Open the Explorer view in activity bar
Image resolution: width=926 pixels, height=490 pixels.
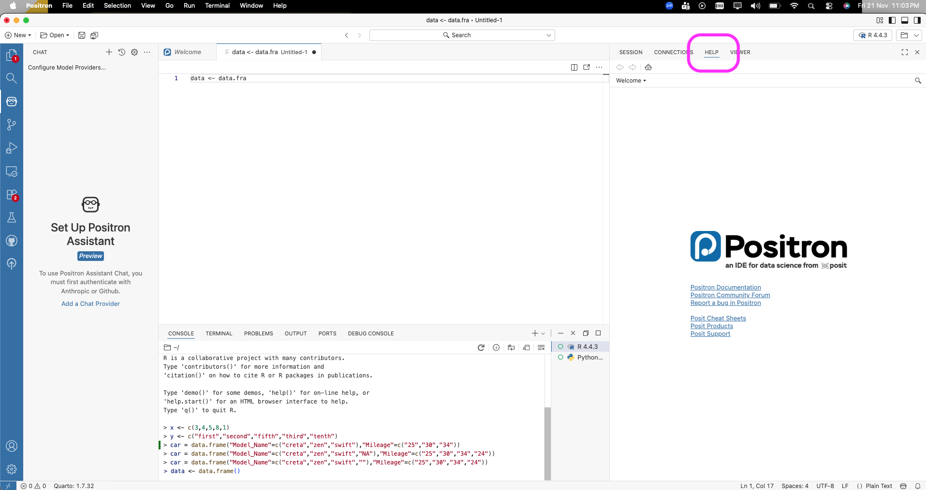pyautogui.click(x=11, y=55)
